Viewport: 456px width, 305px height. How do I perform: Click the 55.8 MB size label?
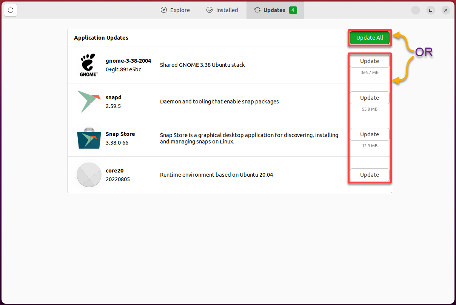(x=370, y=109)
